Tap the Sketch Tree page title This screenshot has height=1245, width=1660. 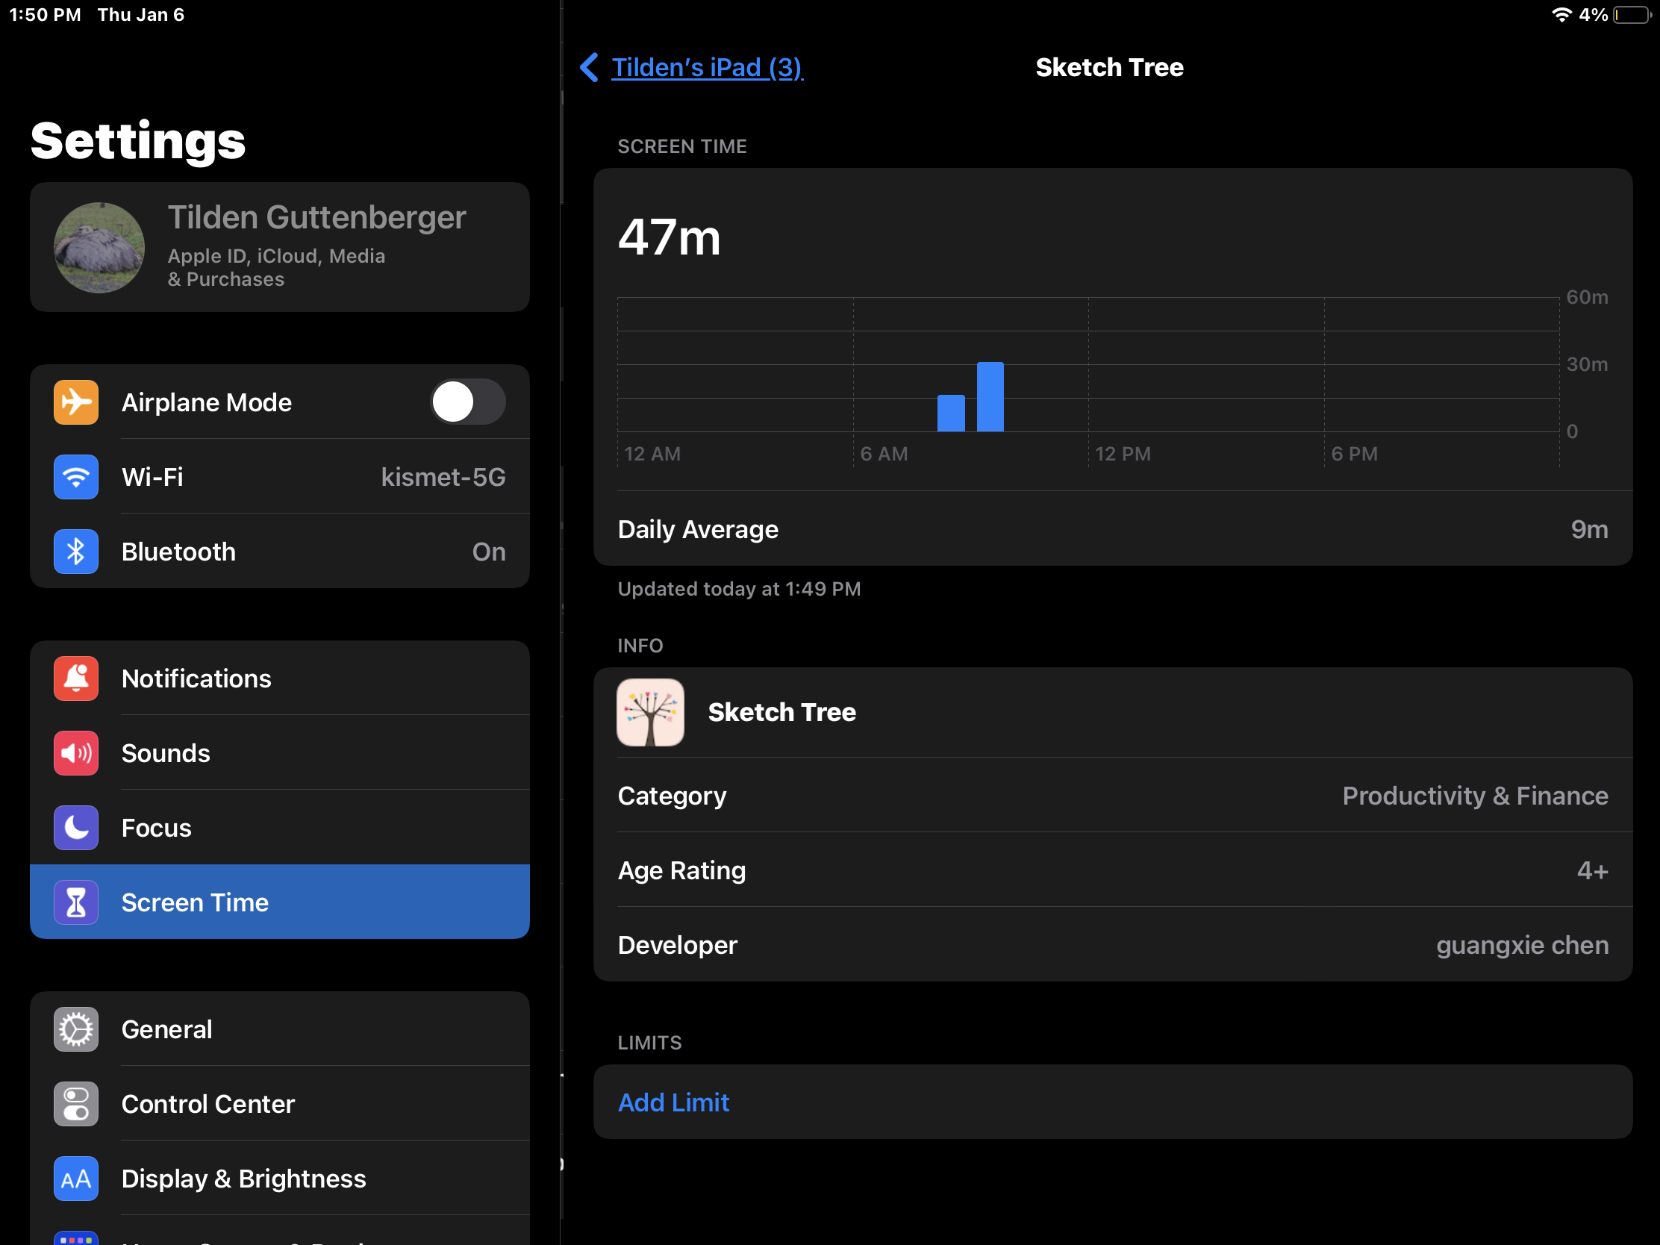point(1109,67)
